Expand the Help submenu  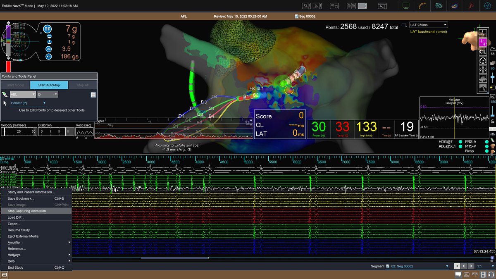pos(36,261)
